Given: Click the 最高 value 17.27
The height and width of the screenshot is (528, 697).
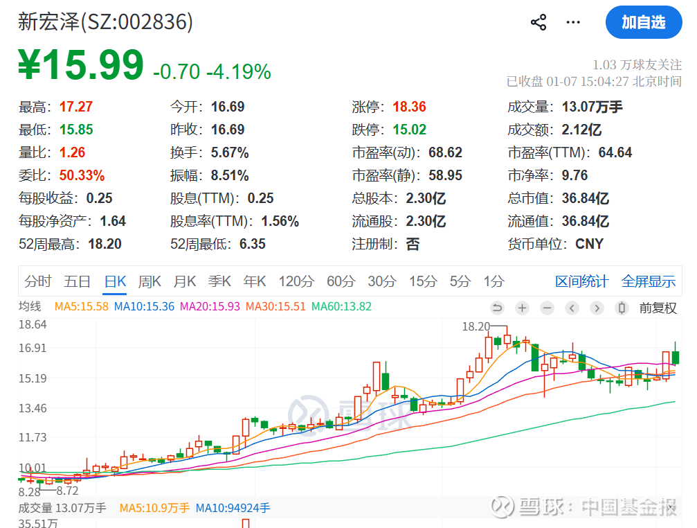Looking at the screenshot, I should 76,107.
